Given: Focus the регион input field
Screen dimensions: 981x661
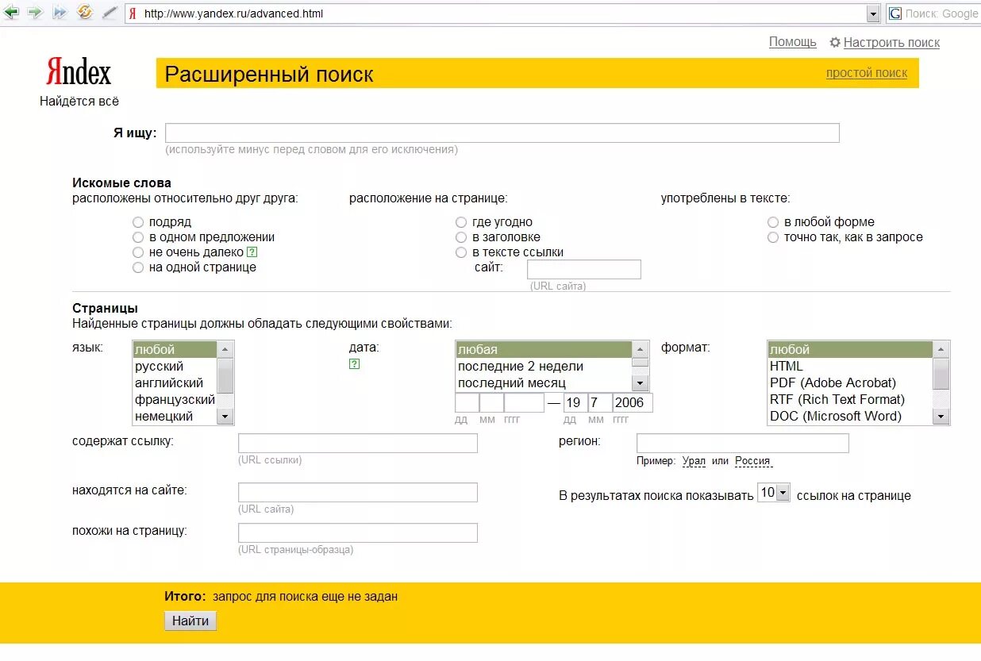Looking at the screenshot, I should (743, 443).
